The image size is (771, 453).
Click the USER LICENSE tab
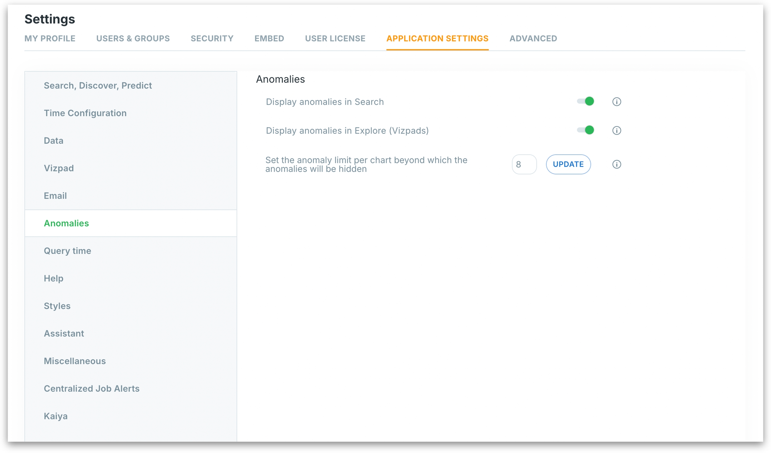[335, 39]
